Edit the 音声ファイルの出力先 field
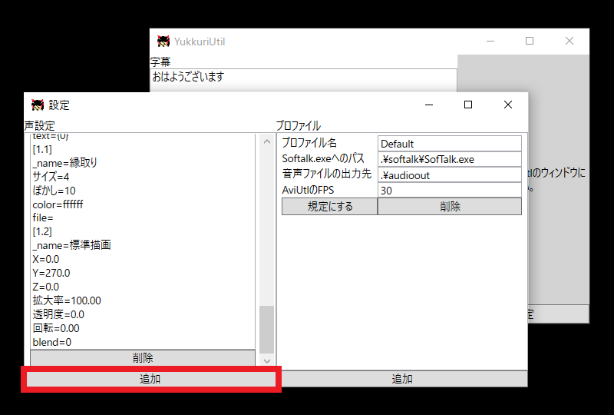614x415 pixels. coord(450,175)
